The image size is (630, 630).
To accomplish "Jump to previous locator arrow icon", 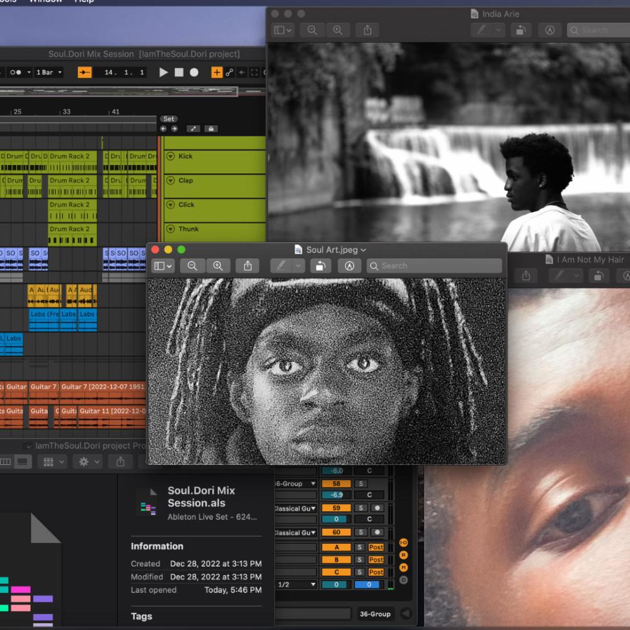I will click(x=163, y=129).
